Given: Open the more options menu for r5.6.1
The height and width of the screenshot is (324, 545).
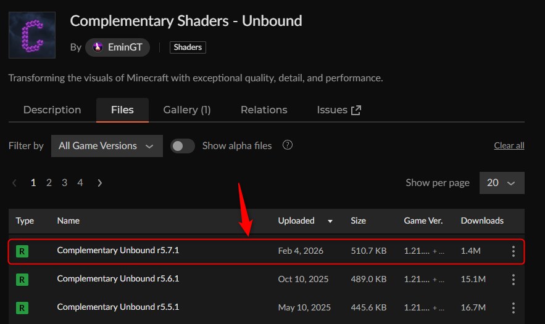Looking at the screenshot, I should click(x=514, y=280).
